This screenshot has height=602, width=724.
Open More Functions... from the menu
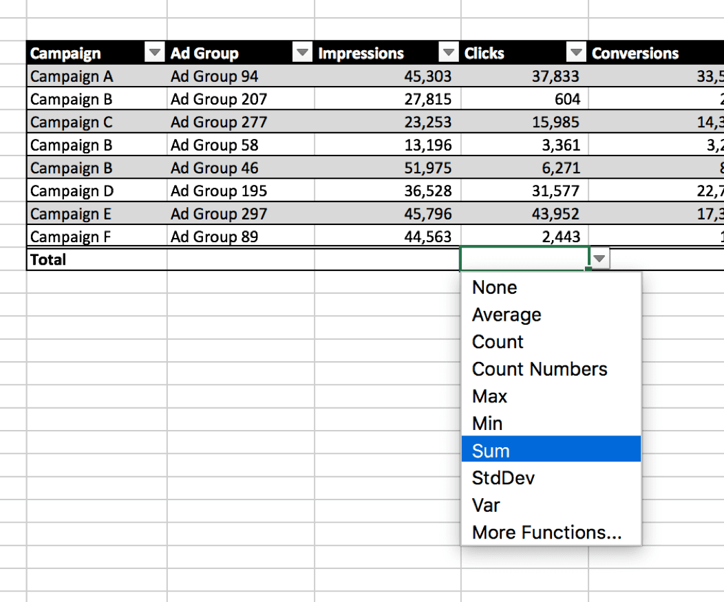click(x=551, y=533)
